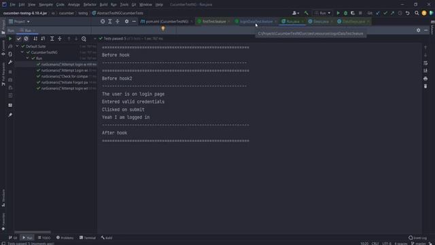Click intention lightbulb icon
The height and width of the screenshot is (245, 435).
163,29
